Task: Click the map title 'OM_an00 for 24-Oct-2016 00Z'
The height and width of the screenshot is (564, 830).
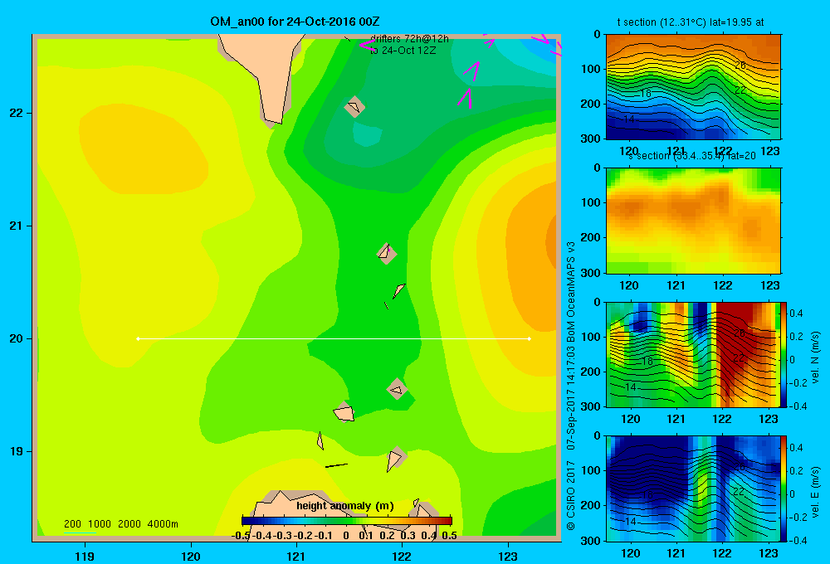Action: 295,22
